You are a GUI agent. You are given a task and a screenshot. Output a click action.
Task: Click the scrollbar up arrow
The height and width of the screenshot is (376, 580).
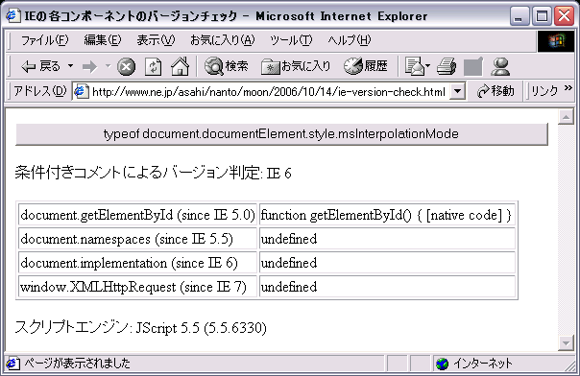click(566, 117)
